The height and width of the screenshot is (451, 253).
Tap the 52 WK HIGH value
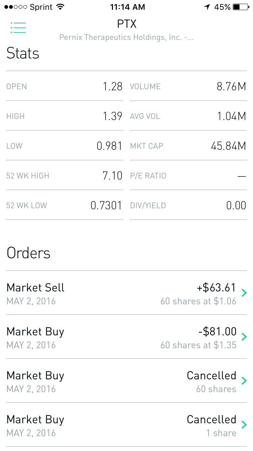[x=112, y=176]
